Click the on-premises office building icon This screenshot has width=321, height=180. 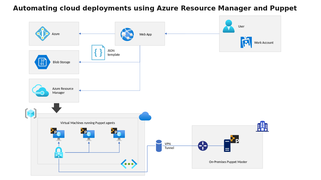(262, 126)
